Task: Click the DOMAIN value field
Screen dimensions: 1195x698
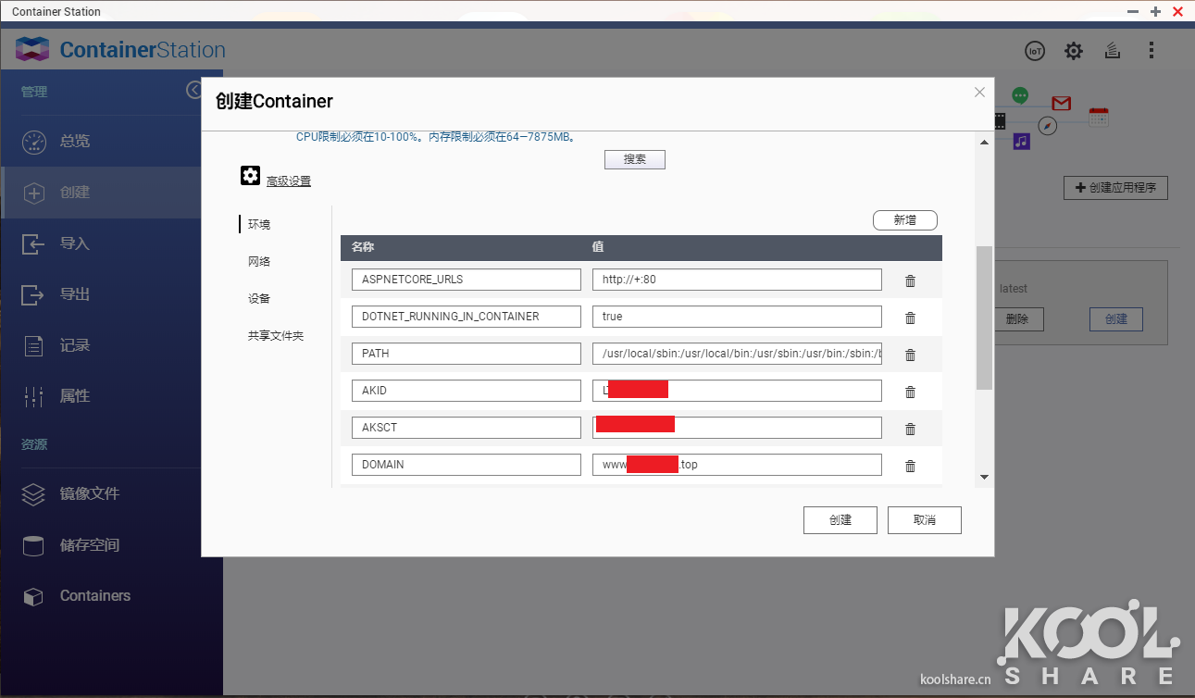Action: pos(737,465)
